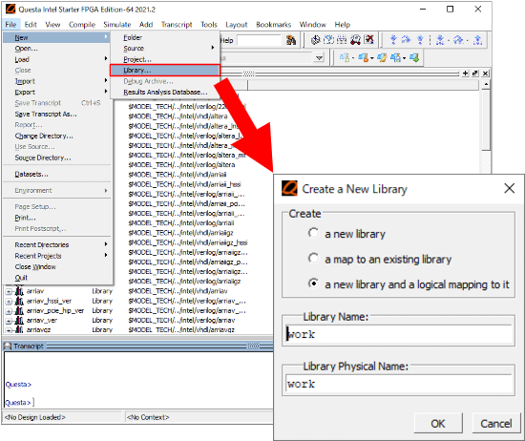Select 'a new library and a logical mapping' radio
Image resolution: width=525 pixels, height=441 pixels.
pos(313,283)
